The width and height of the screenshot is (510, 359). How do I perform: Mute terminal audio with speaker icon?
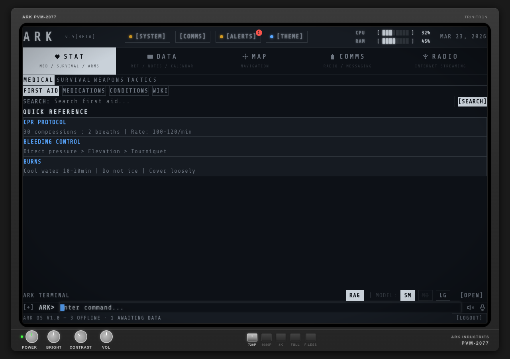coord(470,308)
